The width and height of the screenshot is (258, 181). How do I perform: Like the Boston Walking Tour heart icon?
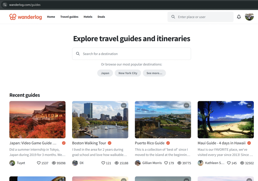[x=103, y=163]
